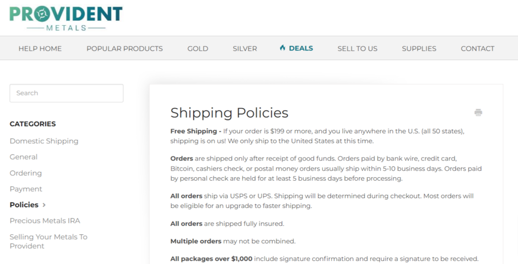Click the Provident Metals logo

pos(66,19)
